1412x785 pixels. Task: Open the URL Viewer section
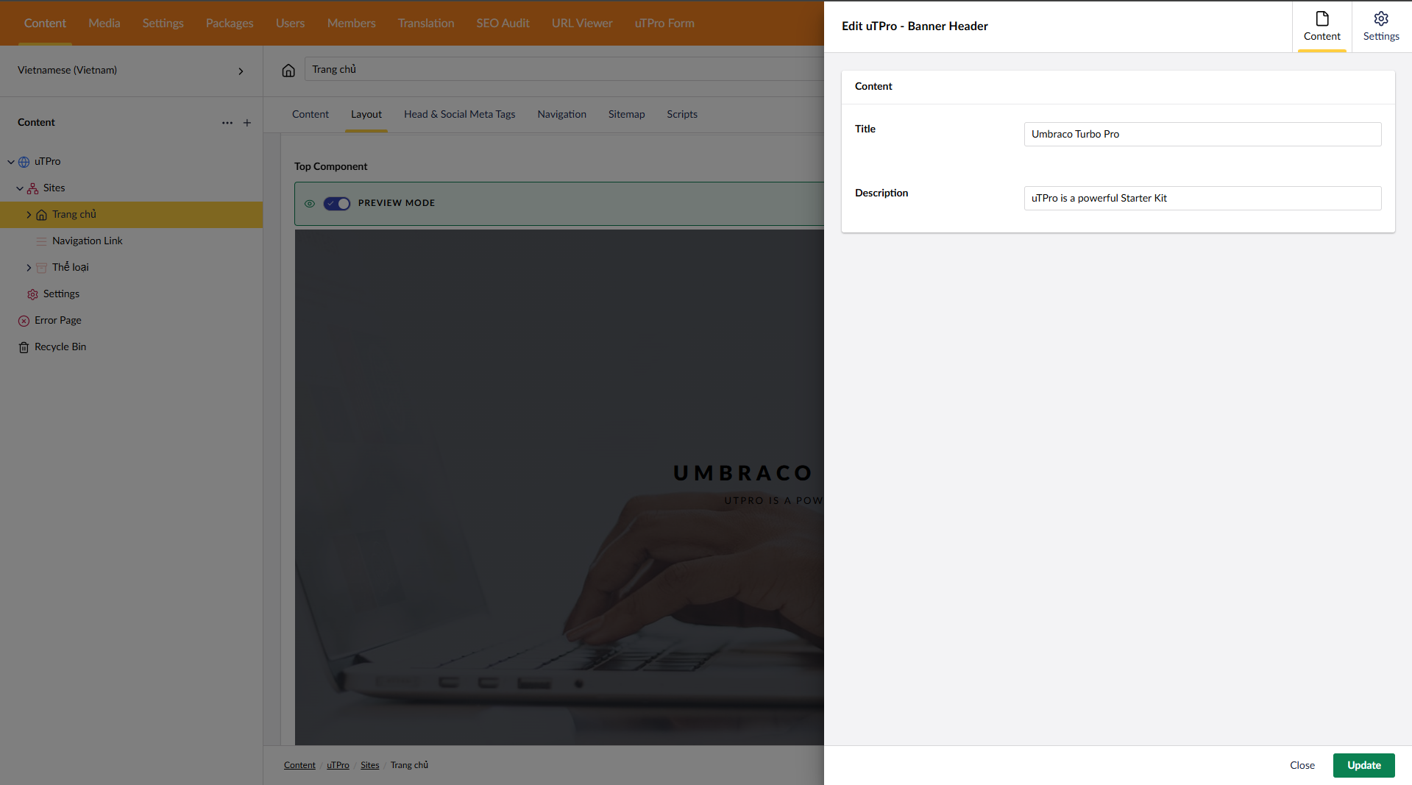(582, 24)
